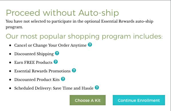Select the Continue Enrollment button
171x111 pixels.
point(139,100)
